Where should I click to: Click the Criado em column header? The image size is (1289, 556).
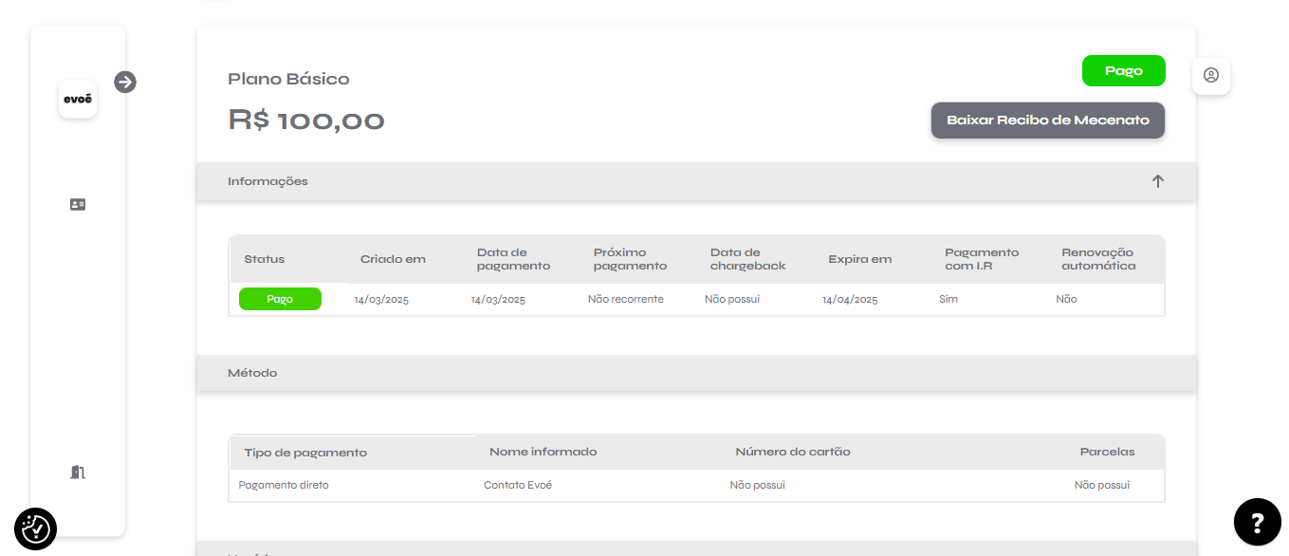pos(393,259)
